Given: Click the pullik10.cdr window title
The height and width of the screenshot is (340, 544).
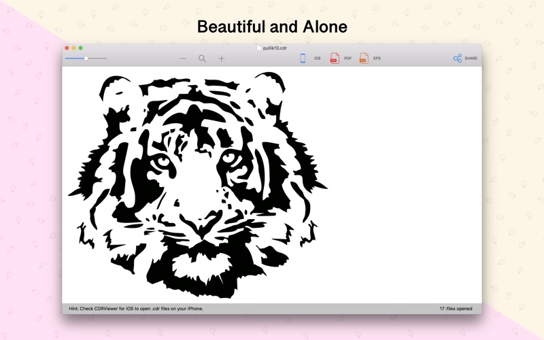Looking at the screenshot, I should tap(275, 48).
